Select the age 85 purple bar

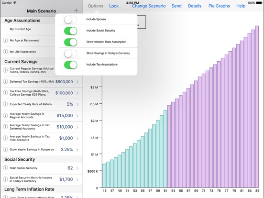pyautogui.click(x=257, y=107)
